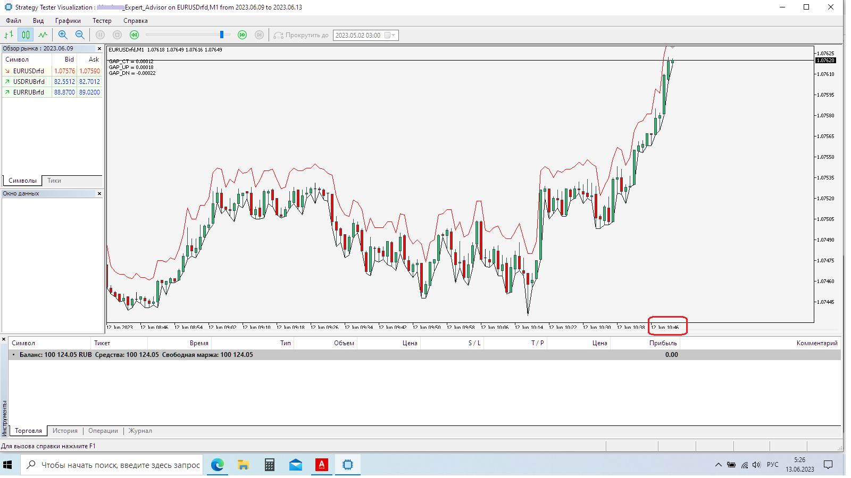Open the Графики menu

point(68,21)
